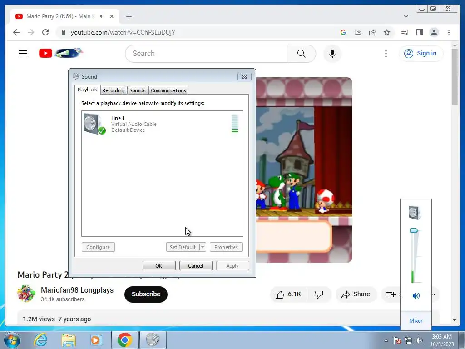Click the speaker device icon in volume popup
The width and height of the screenshot is (465, 349).
415,213
